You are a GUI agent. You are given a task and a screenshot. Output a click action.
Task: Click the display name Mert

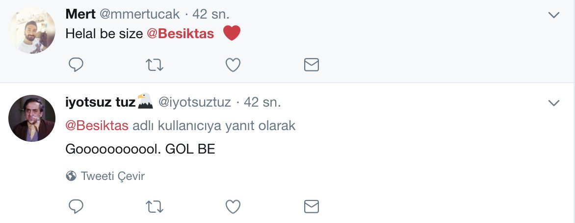pyautogui.click(x=80, y=14)
